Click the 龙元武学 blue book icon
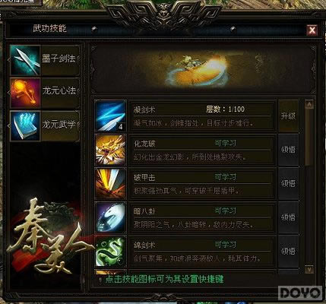The image size is (326, 304). pyautogui.click(x=25, y=125)
